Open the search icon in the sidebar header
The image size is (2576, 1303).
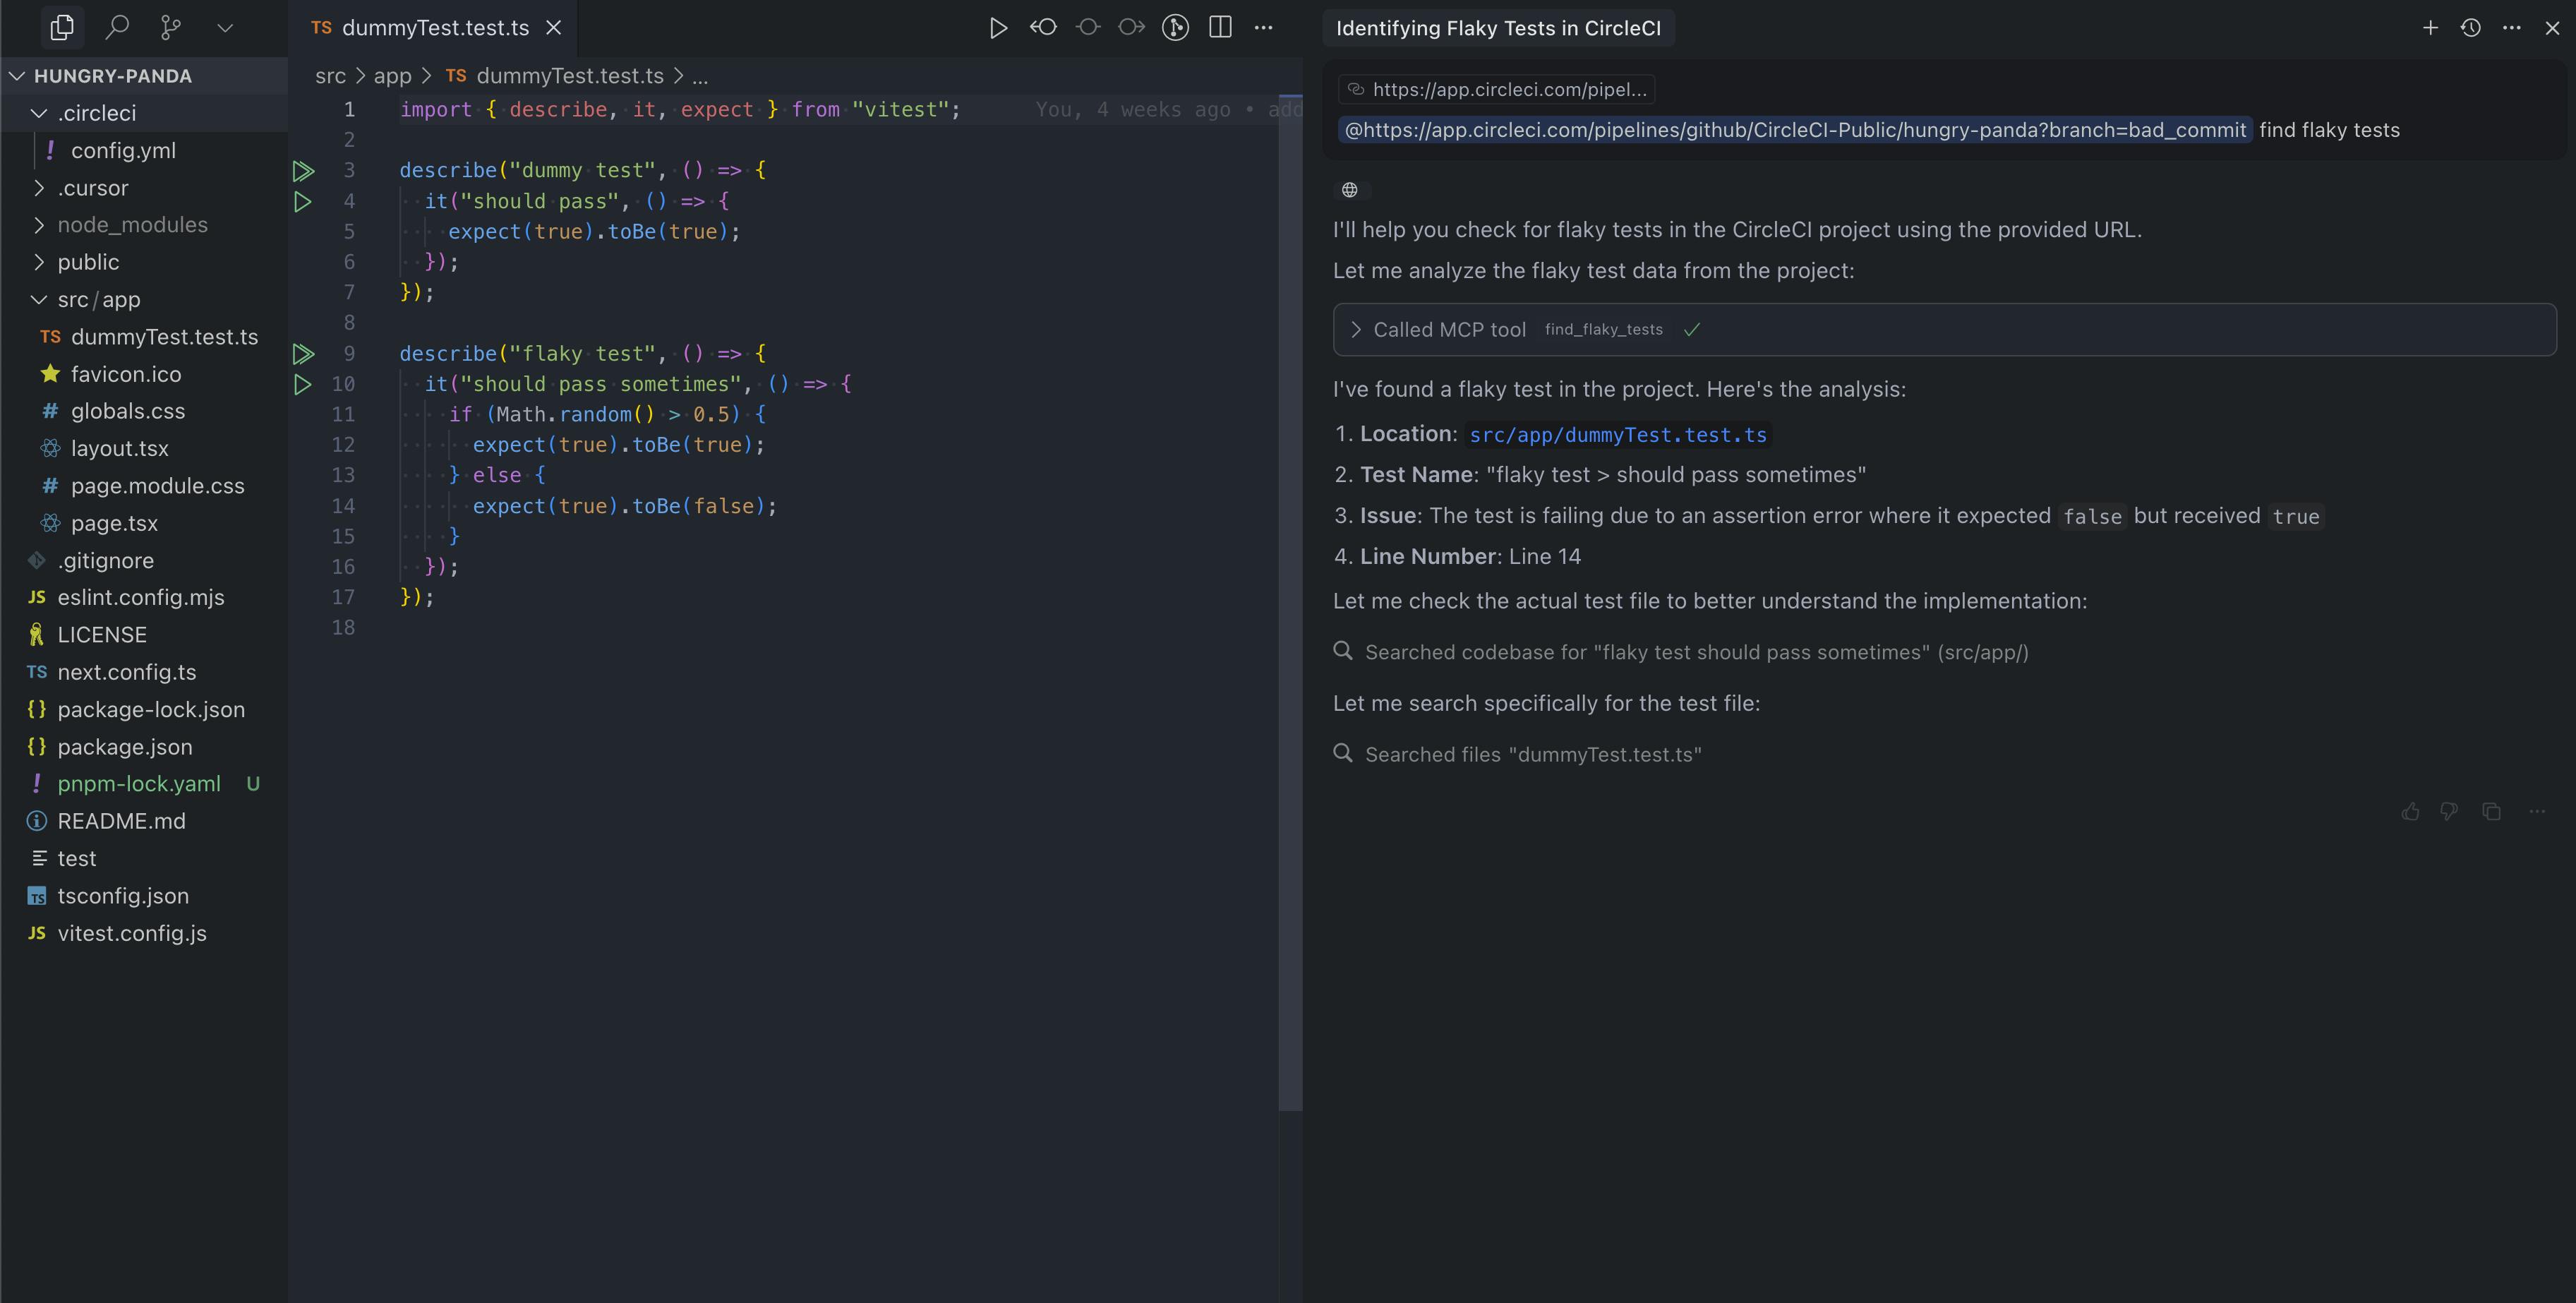(x=116, y=27)
